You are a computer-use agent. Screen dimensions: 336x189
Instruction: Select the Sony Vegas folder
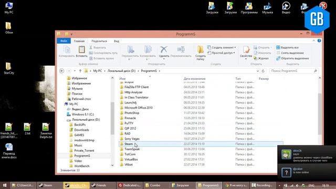132,139
